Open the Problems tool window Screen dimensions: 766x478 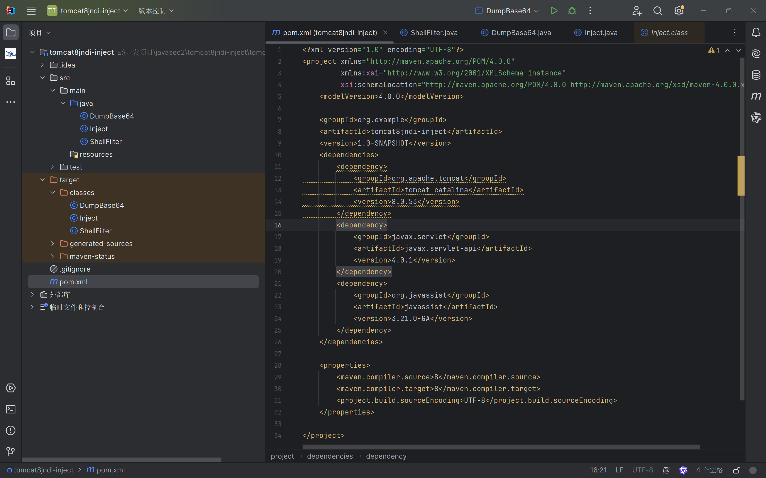click(x=10, y=430)
